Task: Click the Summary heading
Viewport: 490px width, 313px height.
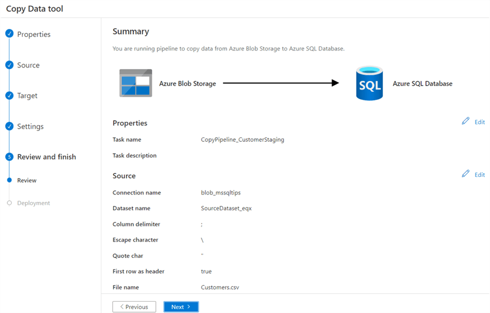Action: [x=131, y=32]
